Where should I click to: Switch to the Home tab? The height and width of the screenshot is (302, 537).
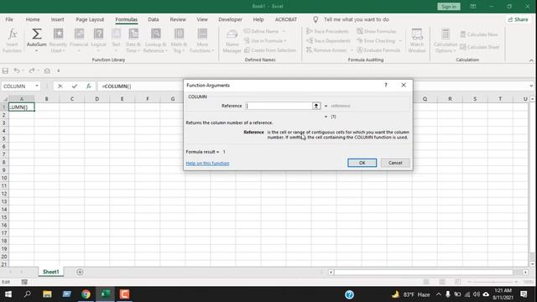pyautogui.click(x=33, y=19)
